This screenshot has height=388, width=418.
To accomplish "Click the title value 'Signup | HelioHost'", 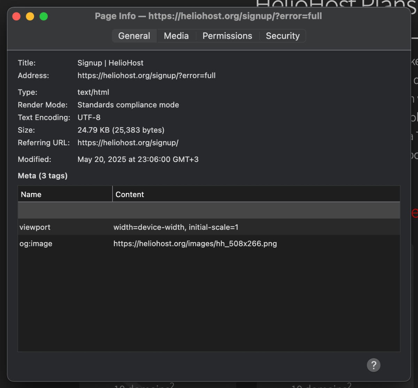I will (110, 63).
